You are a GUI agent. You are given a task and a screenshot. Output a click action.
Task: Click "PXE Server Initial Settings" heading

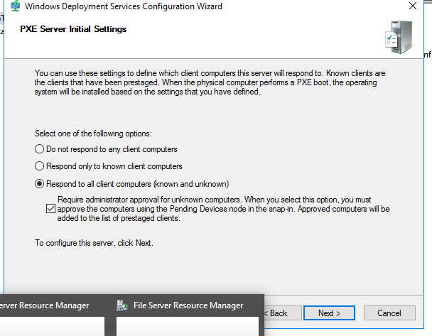(x=73, y=29)
